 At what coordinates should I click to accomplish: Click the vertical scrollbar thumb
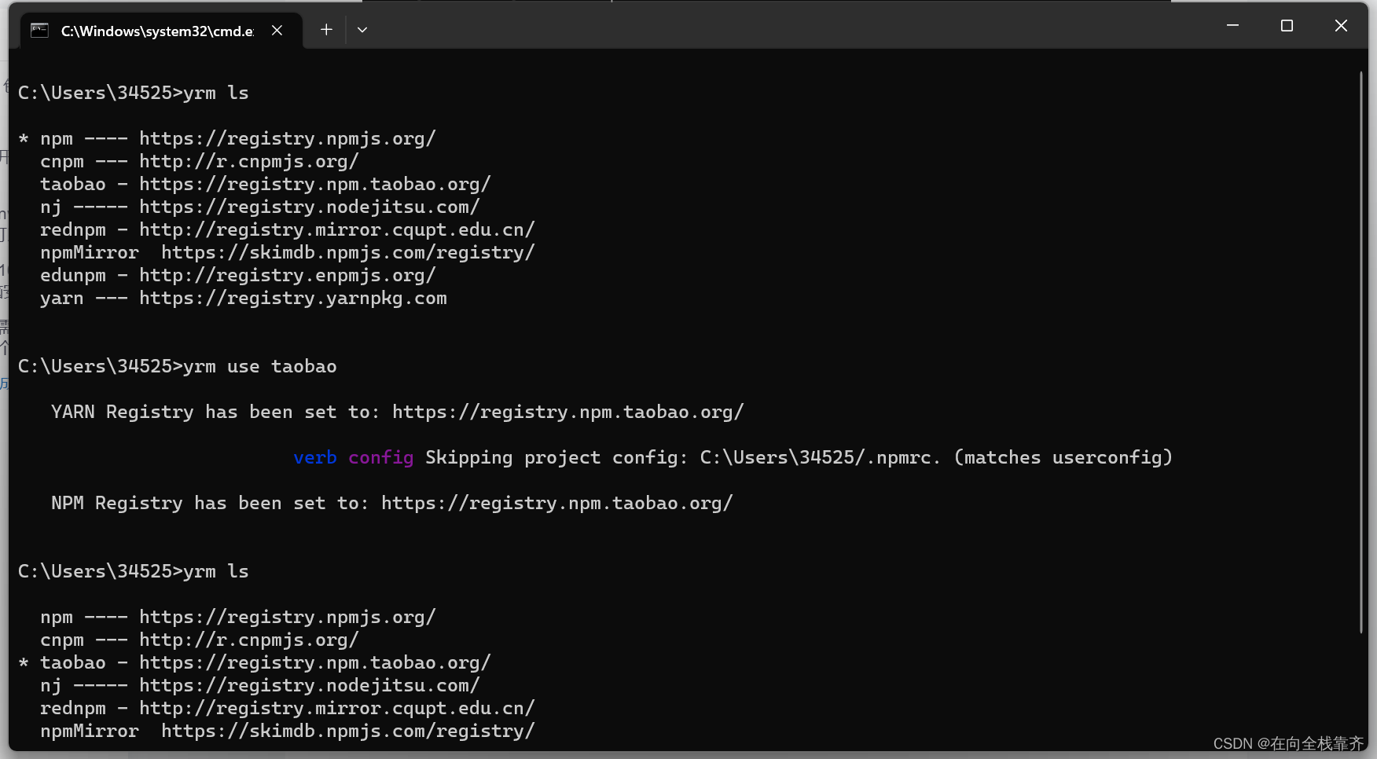1360,352
